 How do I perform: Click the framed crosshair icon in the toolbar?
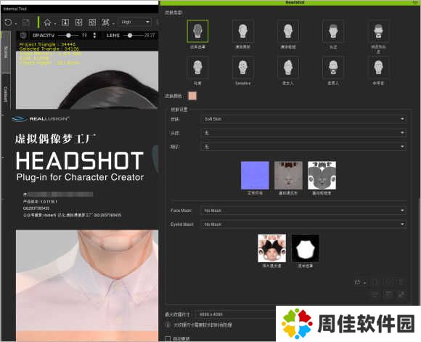pyautogui.click(x=78, y=23)
